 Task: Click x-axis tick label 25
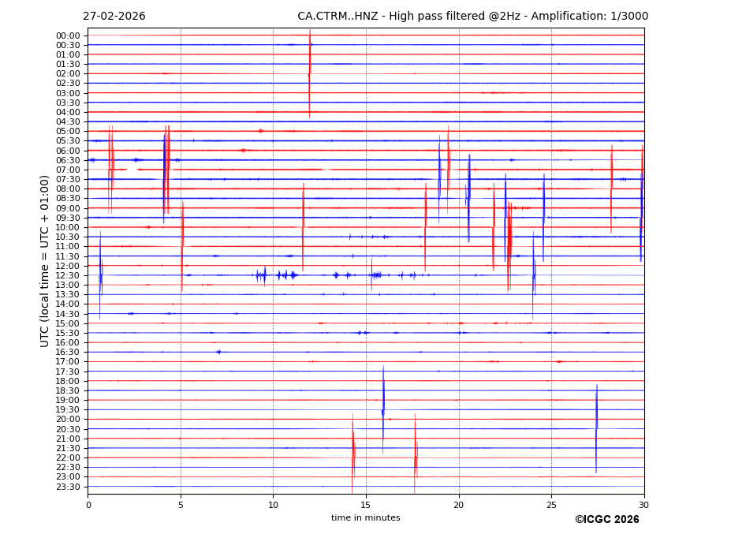(551, 505)
